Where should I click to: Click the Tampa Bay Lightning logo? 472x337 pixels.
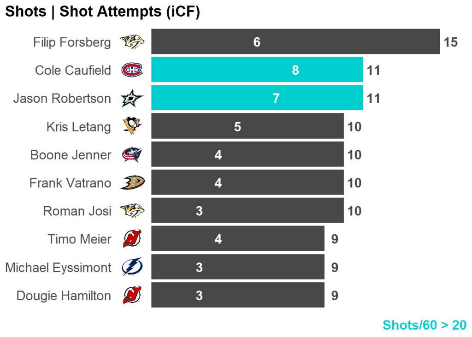132,267
